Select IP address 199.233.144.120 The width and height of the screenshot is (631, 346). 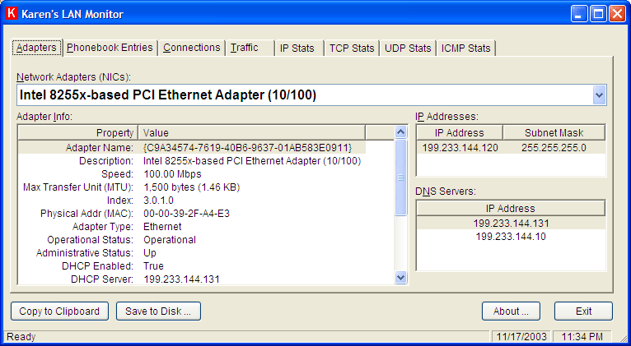460,148
